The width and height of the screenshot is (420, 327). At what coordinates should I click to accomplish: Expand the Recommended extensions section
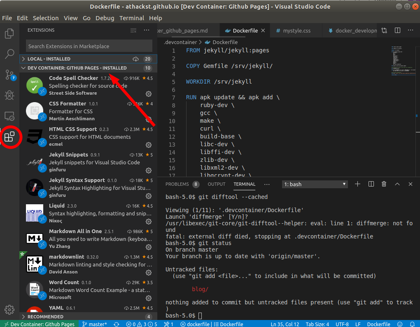pos(88,317)
